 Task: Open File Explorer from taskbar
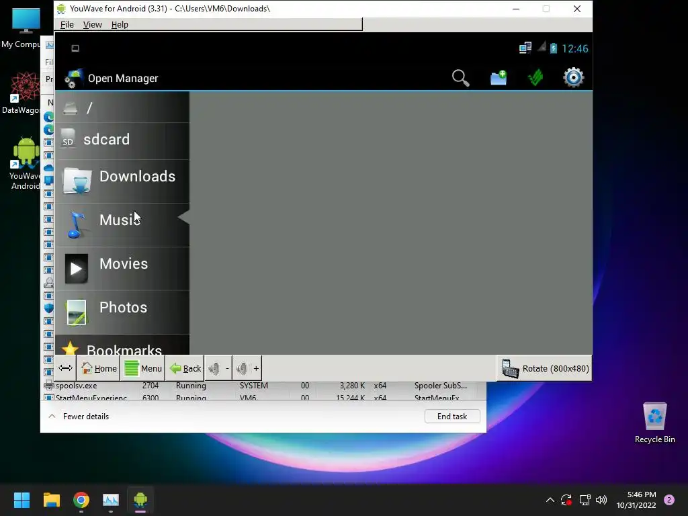[x=51, y=500]
